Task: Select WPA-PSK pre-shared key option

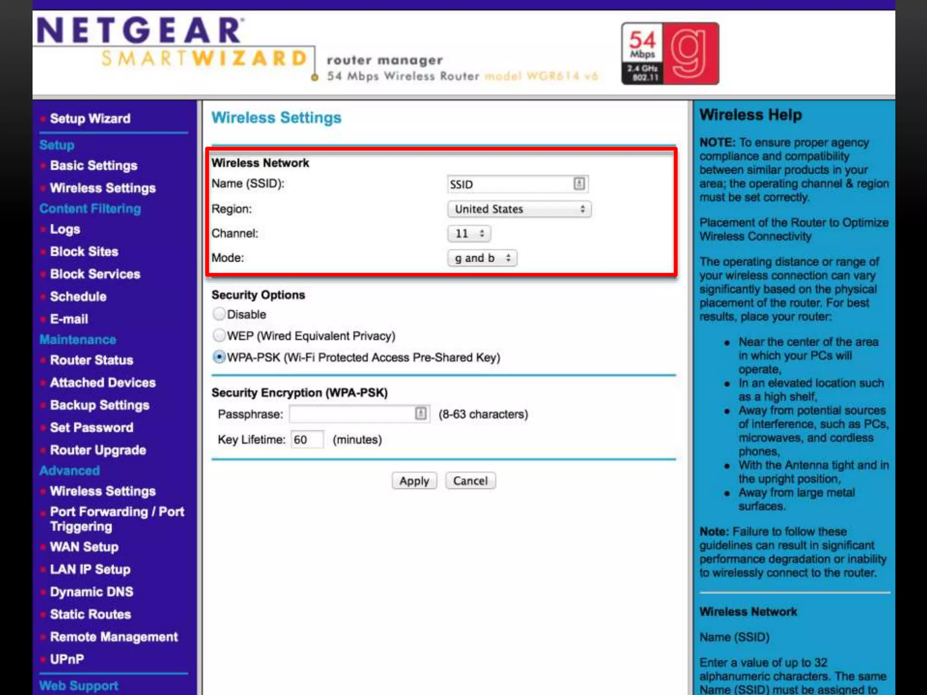Action: [x=219, y=357]
